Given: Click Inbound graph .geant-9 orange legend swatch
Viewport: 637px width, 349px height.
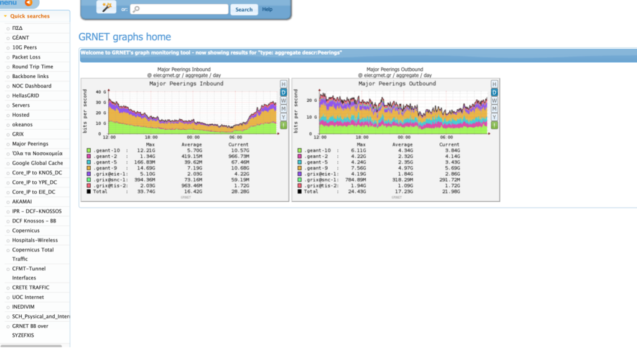Looking at the screenshot, I should (88, 168).
